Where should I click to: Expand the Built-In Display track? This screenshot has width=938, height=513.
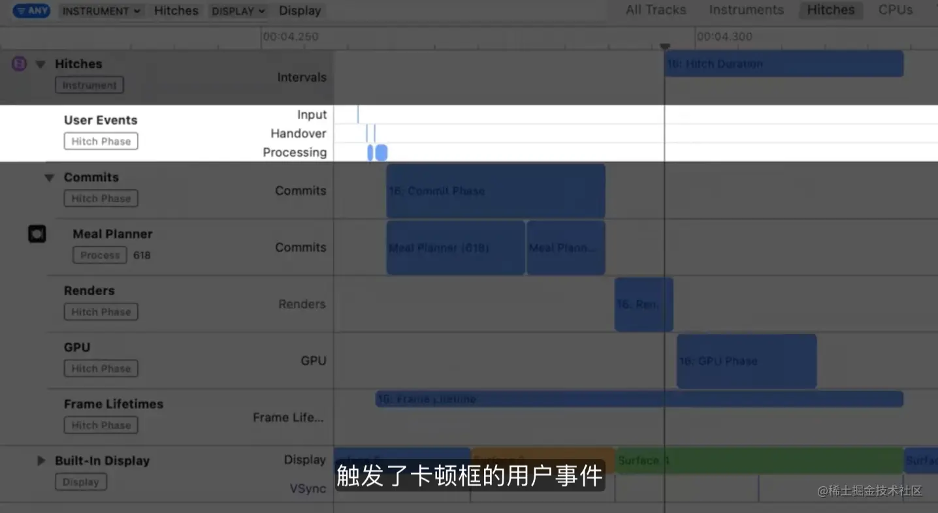coord(41,461)
